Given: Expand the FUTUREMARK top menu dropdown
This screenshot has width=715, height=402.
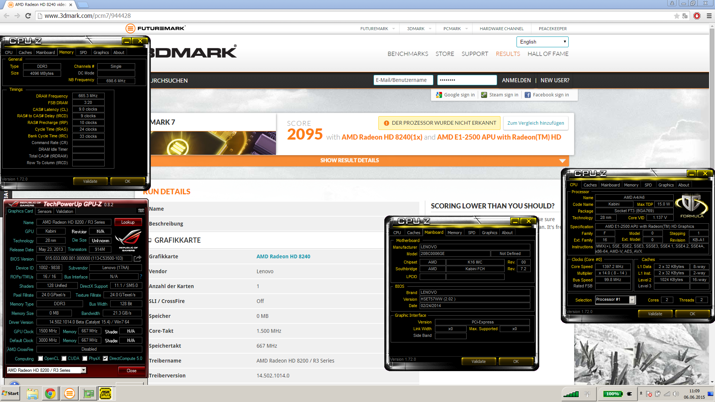Looking at the screenshot, I should [x=394, y=29].
